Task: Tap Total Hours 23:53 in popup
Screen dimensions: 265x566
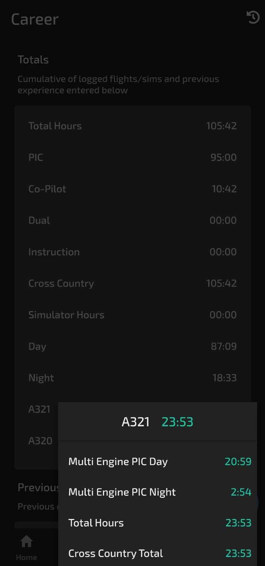Action: click(x=159, y=523)
